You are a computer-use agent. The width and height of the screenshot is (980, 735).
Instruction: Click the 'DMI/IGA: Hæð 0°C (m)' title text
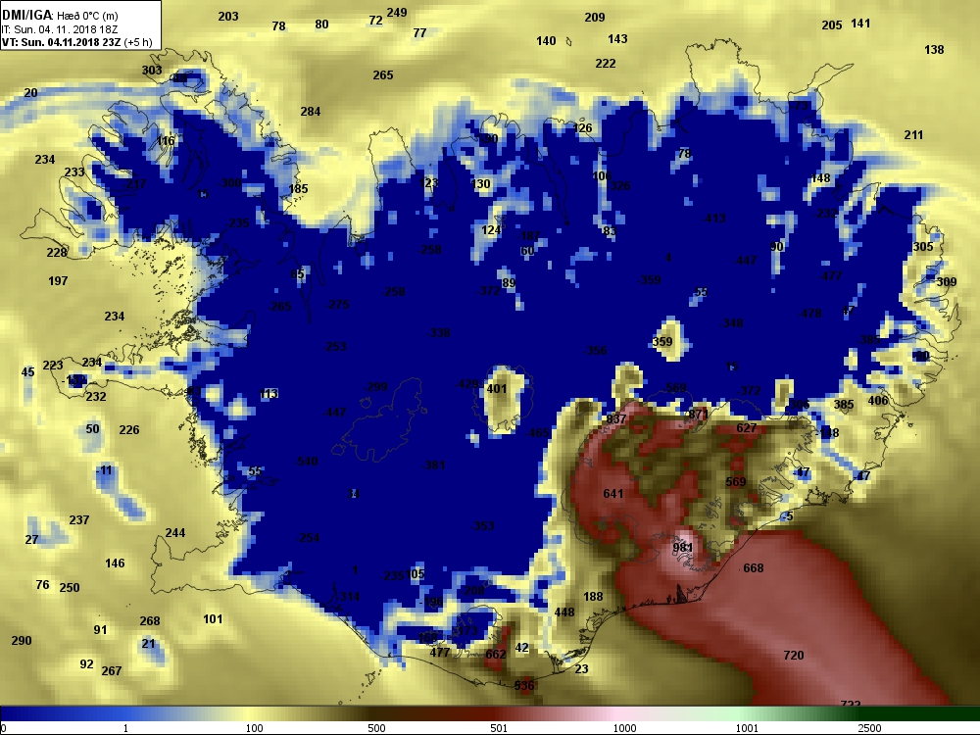pos(60,16)
